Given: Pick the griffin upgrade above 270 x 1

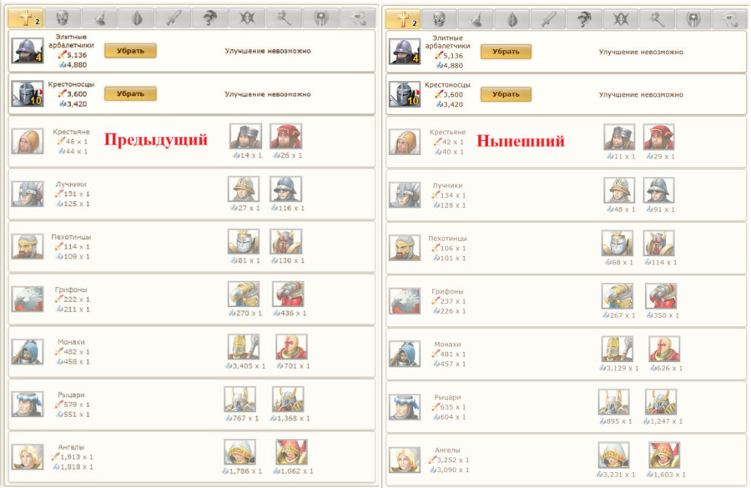Looking at the screenshot, I should (x=244, y=294).
